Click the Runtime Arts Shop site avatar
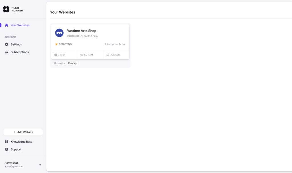Viewport: 292px width, 173px height. 59,33
